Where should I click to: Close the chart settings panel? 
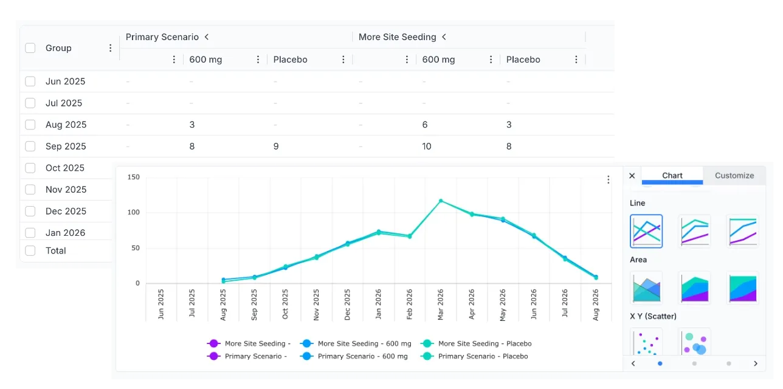click(632, 176)
